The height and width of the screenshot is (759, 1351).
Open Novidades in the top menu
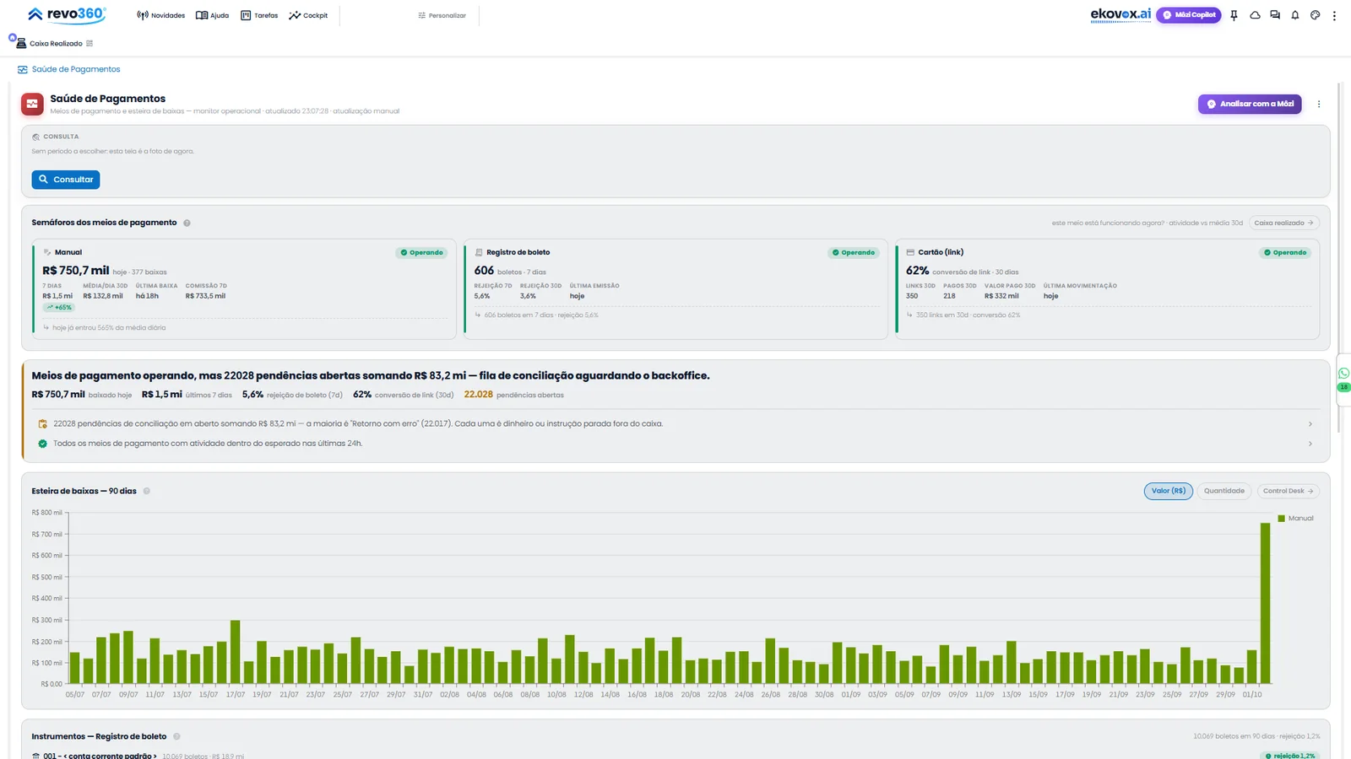(160, 15)
